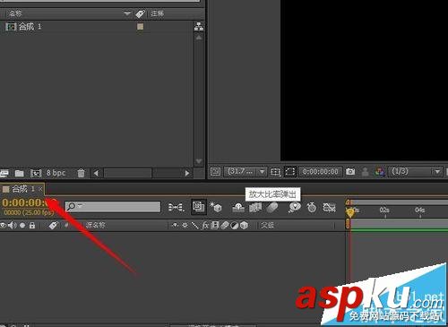
Task: Click the 02s mark on time ruler
Action: tap(384, 211)
